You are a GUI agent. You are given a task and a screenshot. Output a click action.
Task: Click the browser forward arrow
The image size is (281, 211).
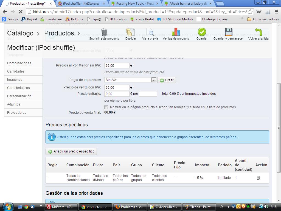point(13,12)
